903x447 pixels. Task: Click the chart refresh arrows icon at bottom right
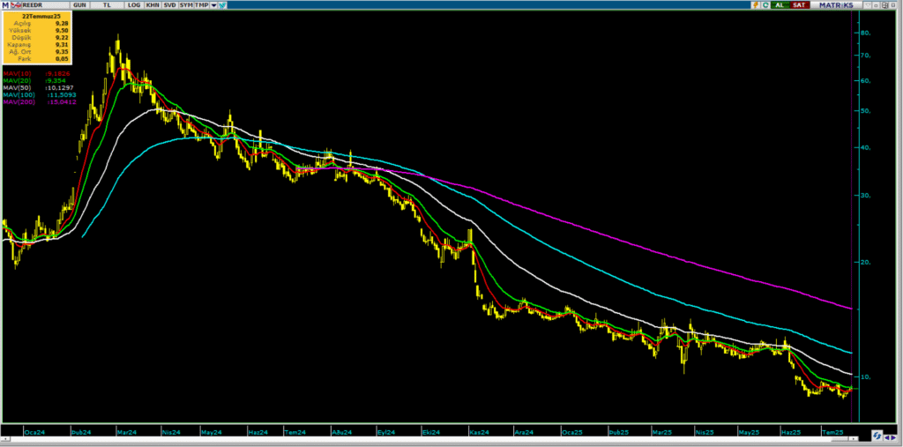pyautogui.click(x=877, y=435)
